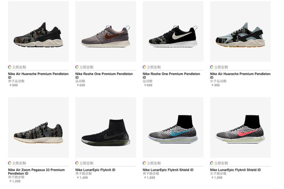View women's Air Huarache light blue shoe image

point(240,31)
